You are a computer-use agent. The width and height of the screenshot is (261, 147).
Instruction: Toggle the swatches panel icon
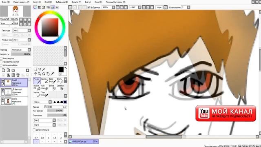pos(53,7)
